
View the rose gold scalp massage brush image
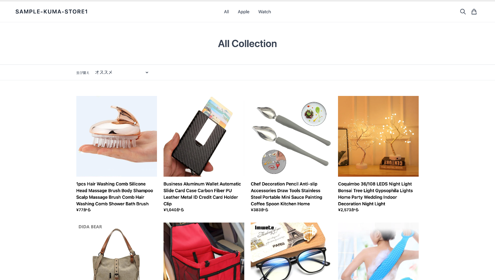click(117, 136)
